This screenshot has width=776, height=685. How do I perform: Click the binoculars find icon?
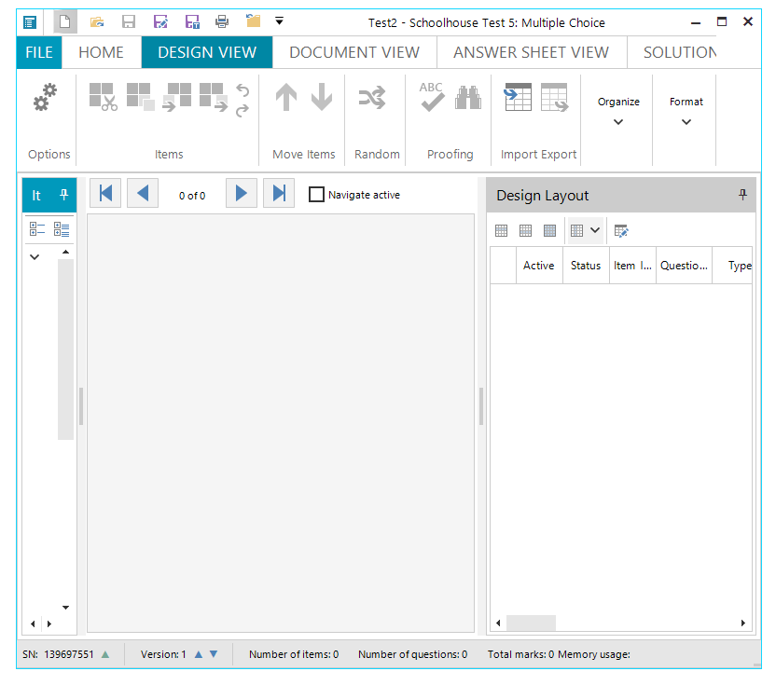pyautogui.click(x=468, y=97)
